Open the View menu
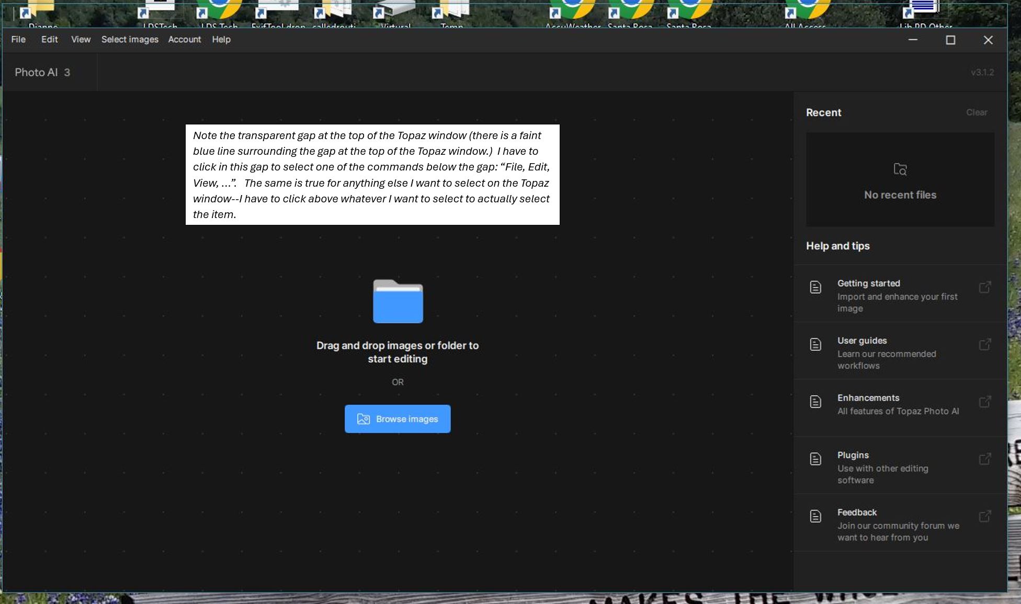 coord(81,40)
